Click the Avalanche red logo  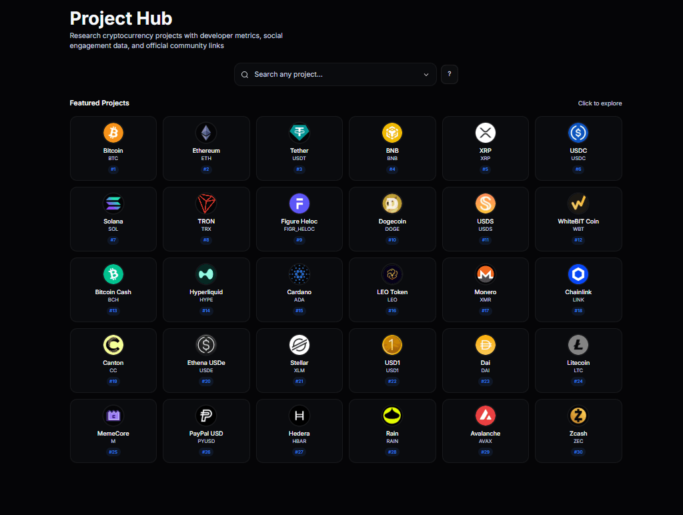point(486,416)
